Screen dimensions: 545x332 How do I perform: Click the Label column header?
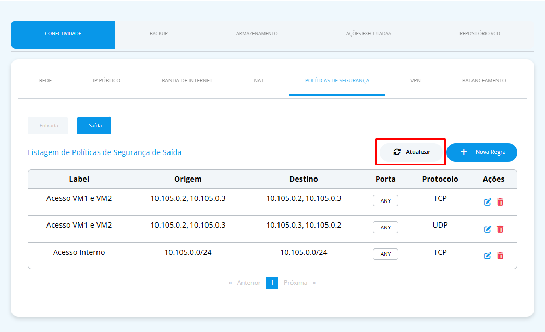[79, 179]
